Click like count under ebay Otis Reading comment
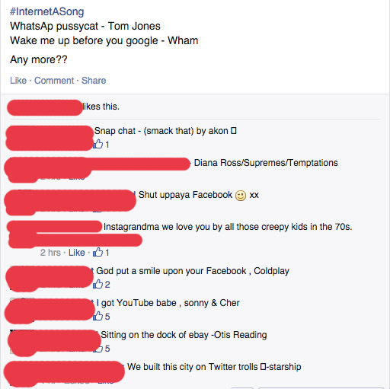The height and width of the screenshot is (389, 390). coord(107,349)
